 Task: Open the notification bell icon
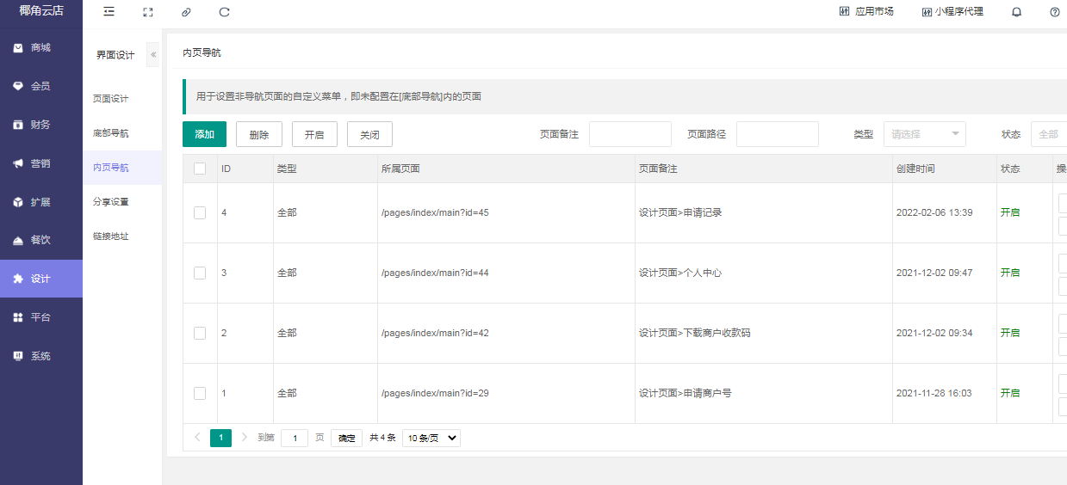click(x=1016, y=12)
